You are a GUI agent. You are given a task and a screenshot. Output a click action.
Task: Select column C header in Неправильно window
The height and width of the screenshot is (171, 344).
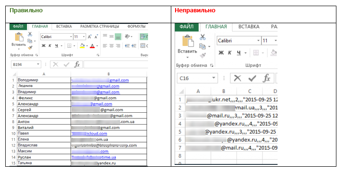(250, 91)
